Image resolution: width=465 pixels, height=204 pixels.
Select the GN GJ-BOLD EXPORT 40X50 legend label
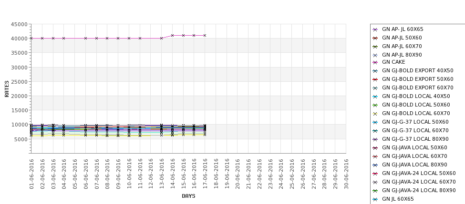tap(417, 71)
